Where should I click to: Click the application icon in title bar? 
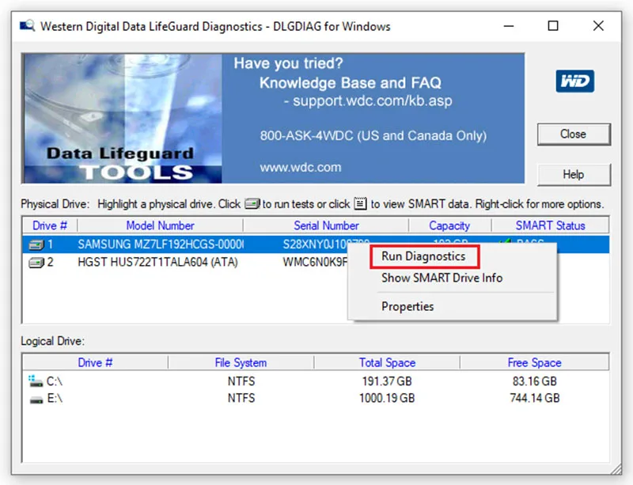[27, 26]
